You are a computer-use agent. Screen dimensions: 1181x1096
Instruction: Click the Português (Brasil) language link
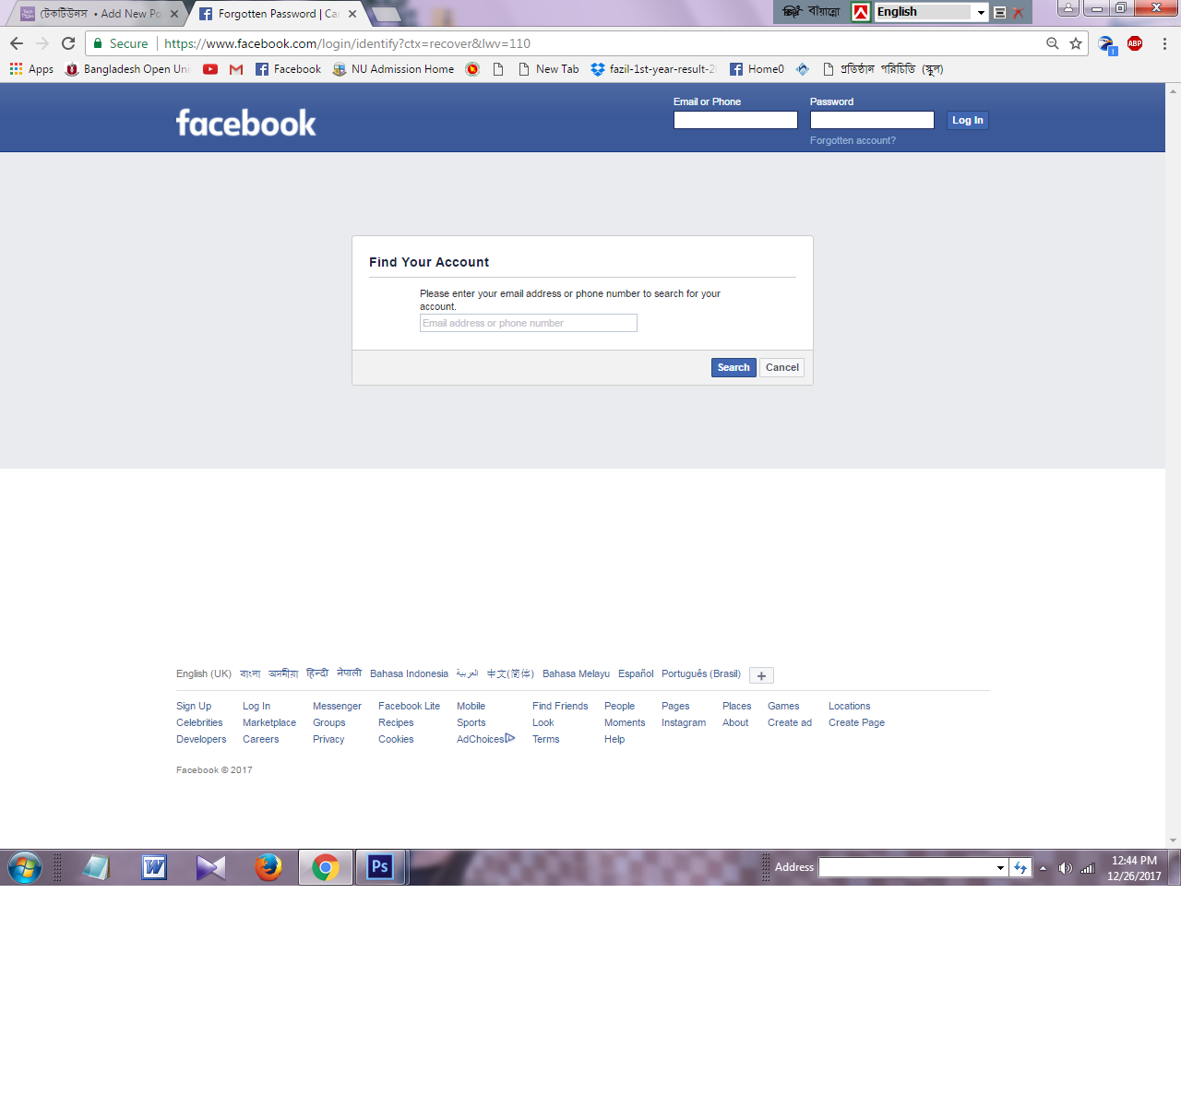click(701, 673)
